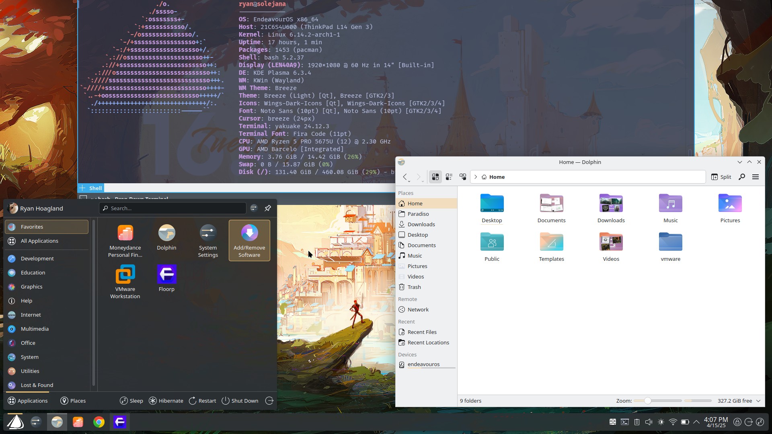Select the Shell tab in Yakuake
Viewport: 772px width, 434px height.
click(95, 188)
